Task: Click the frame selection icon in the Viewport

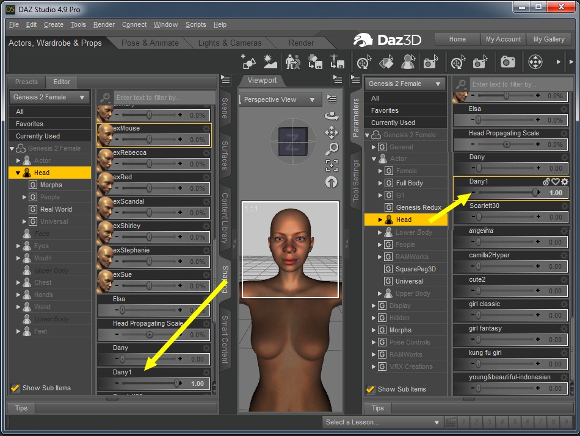Action: (x=332, y=165)
